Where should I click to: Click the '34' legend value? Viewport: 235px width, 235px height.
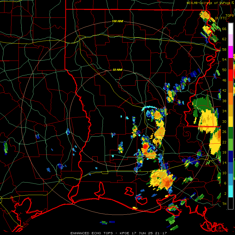(224, 111)
